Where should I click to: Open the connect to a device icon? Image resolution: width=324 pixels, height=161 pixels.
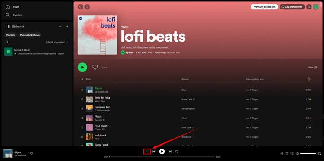(x=292, y=153)
